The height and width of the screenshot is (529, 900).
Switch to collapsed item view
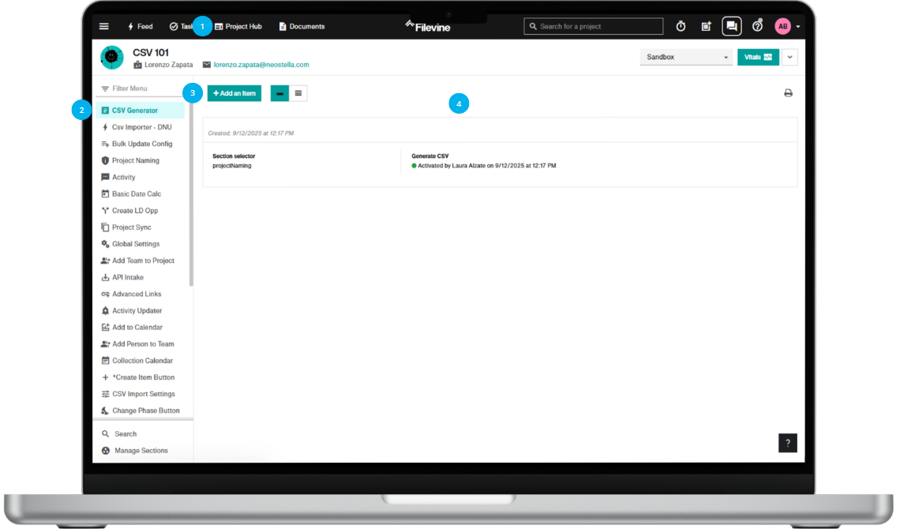(x=279, y=93)
